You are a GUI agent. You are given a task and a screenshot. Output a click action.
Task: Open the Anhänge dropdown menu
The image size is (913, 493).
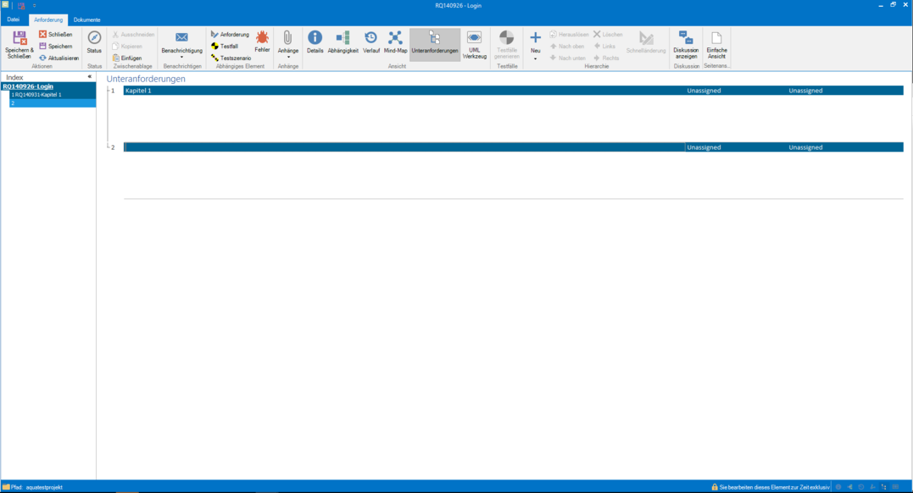[x=288, y=58]
